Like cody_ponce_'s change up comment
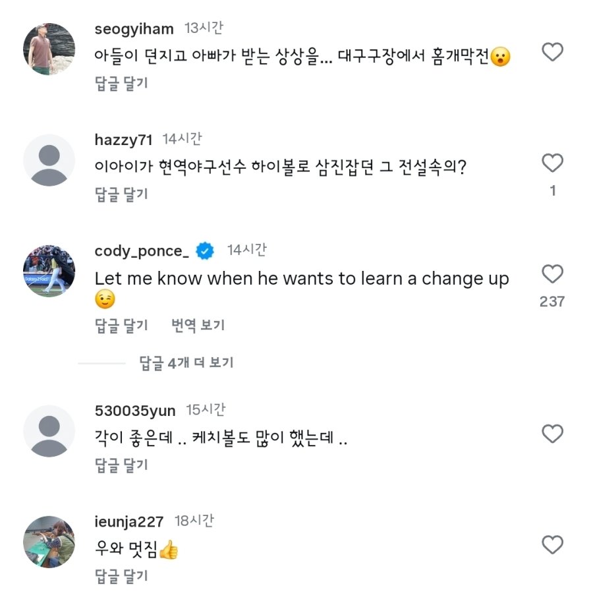This screenshot has height=611, width=593. click(x=552, y=274)
